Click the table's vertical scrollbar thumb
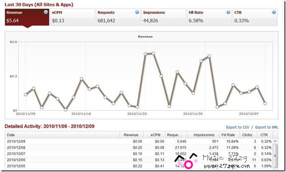 coord(275,156)
